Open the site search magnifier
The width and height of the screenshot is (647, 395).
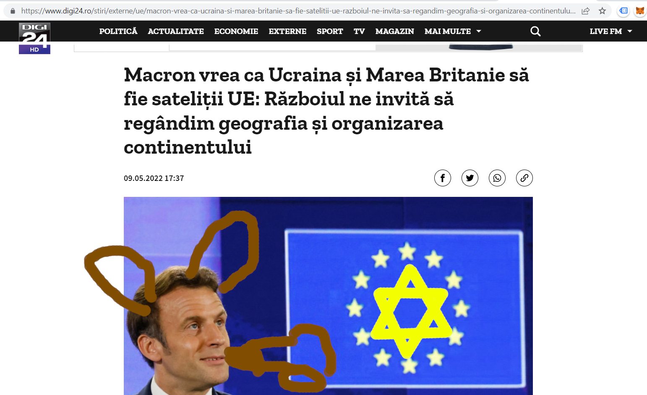535,31
